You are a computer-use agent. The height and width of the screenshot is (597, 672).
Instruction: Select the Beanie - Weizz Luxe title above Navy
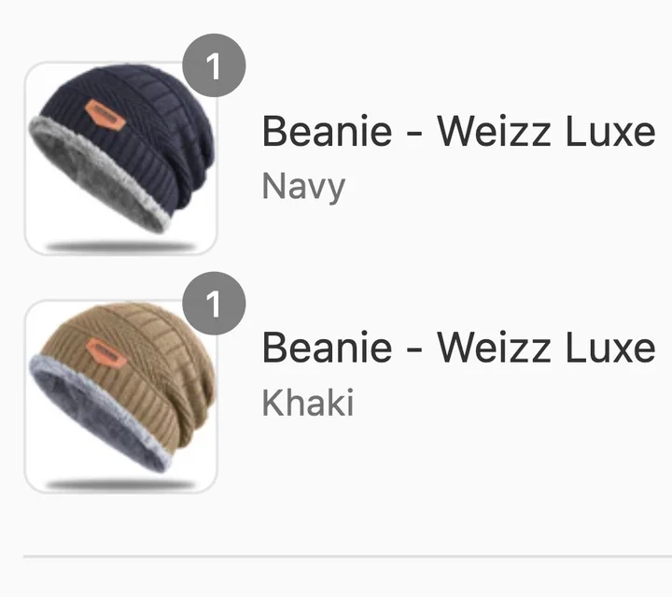click(x=458, y=131)
